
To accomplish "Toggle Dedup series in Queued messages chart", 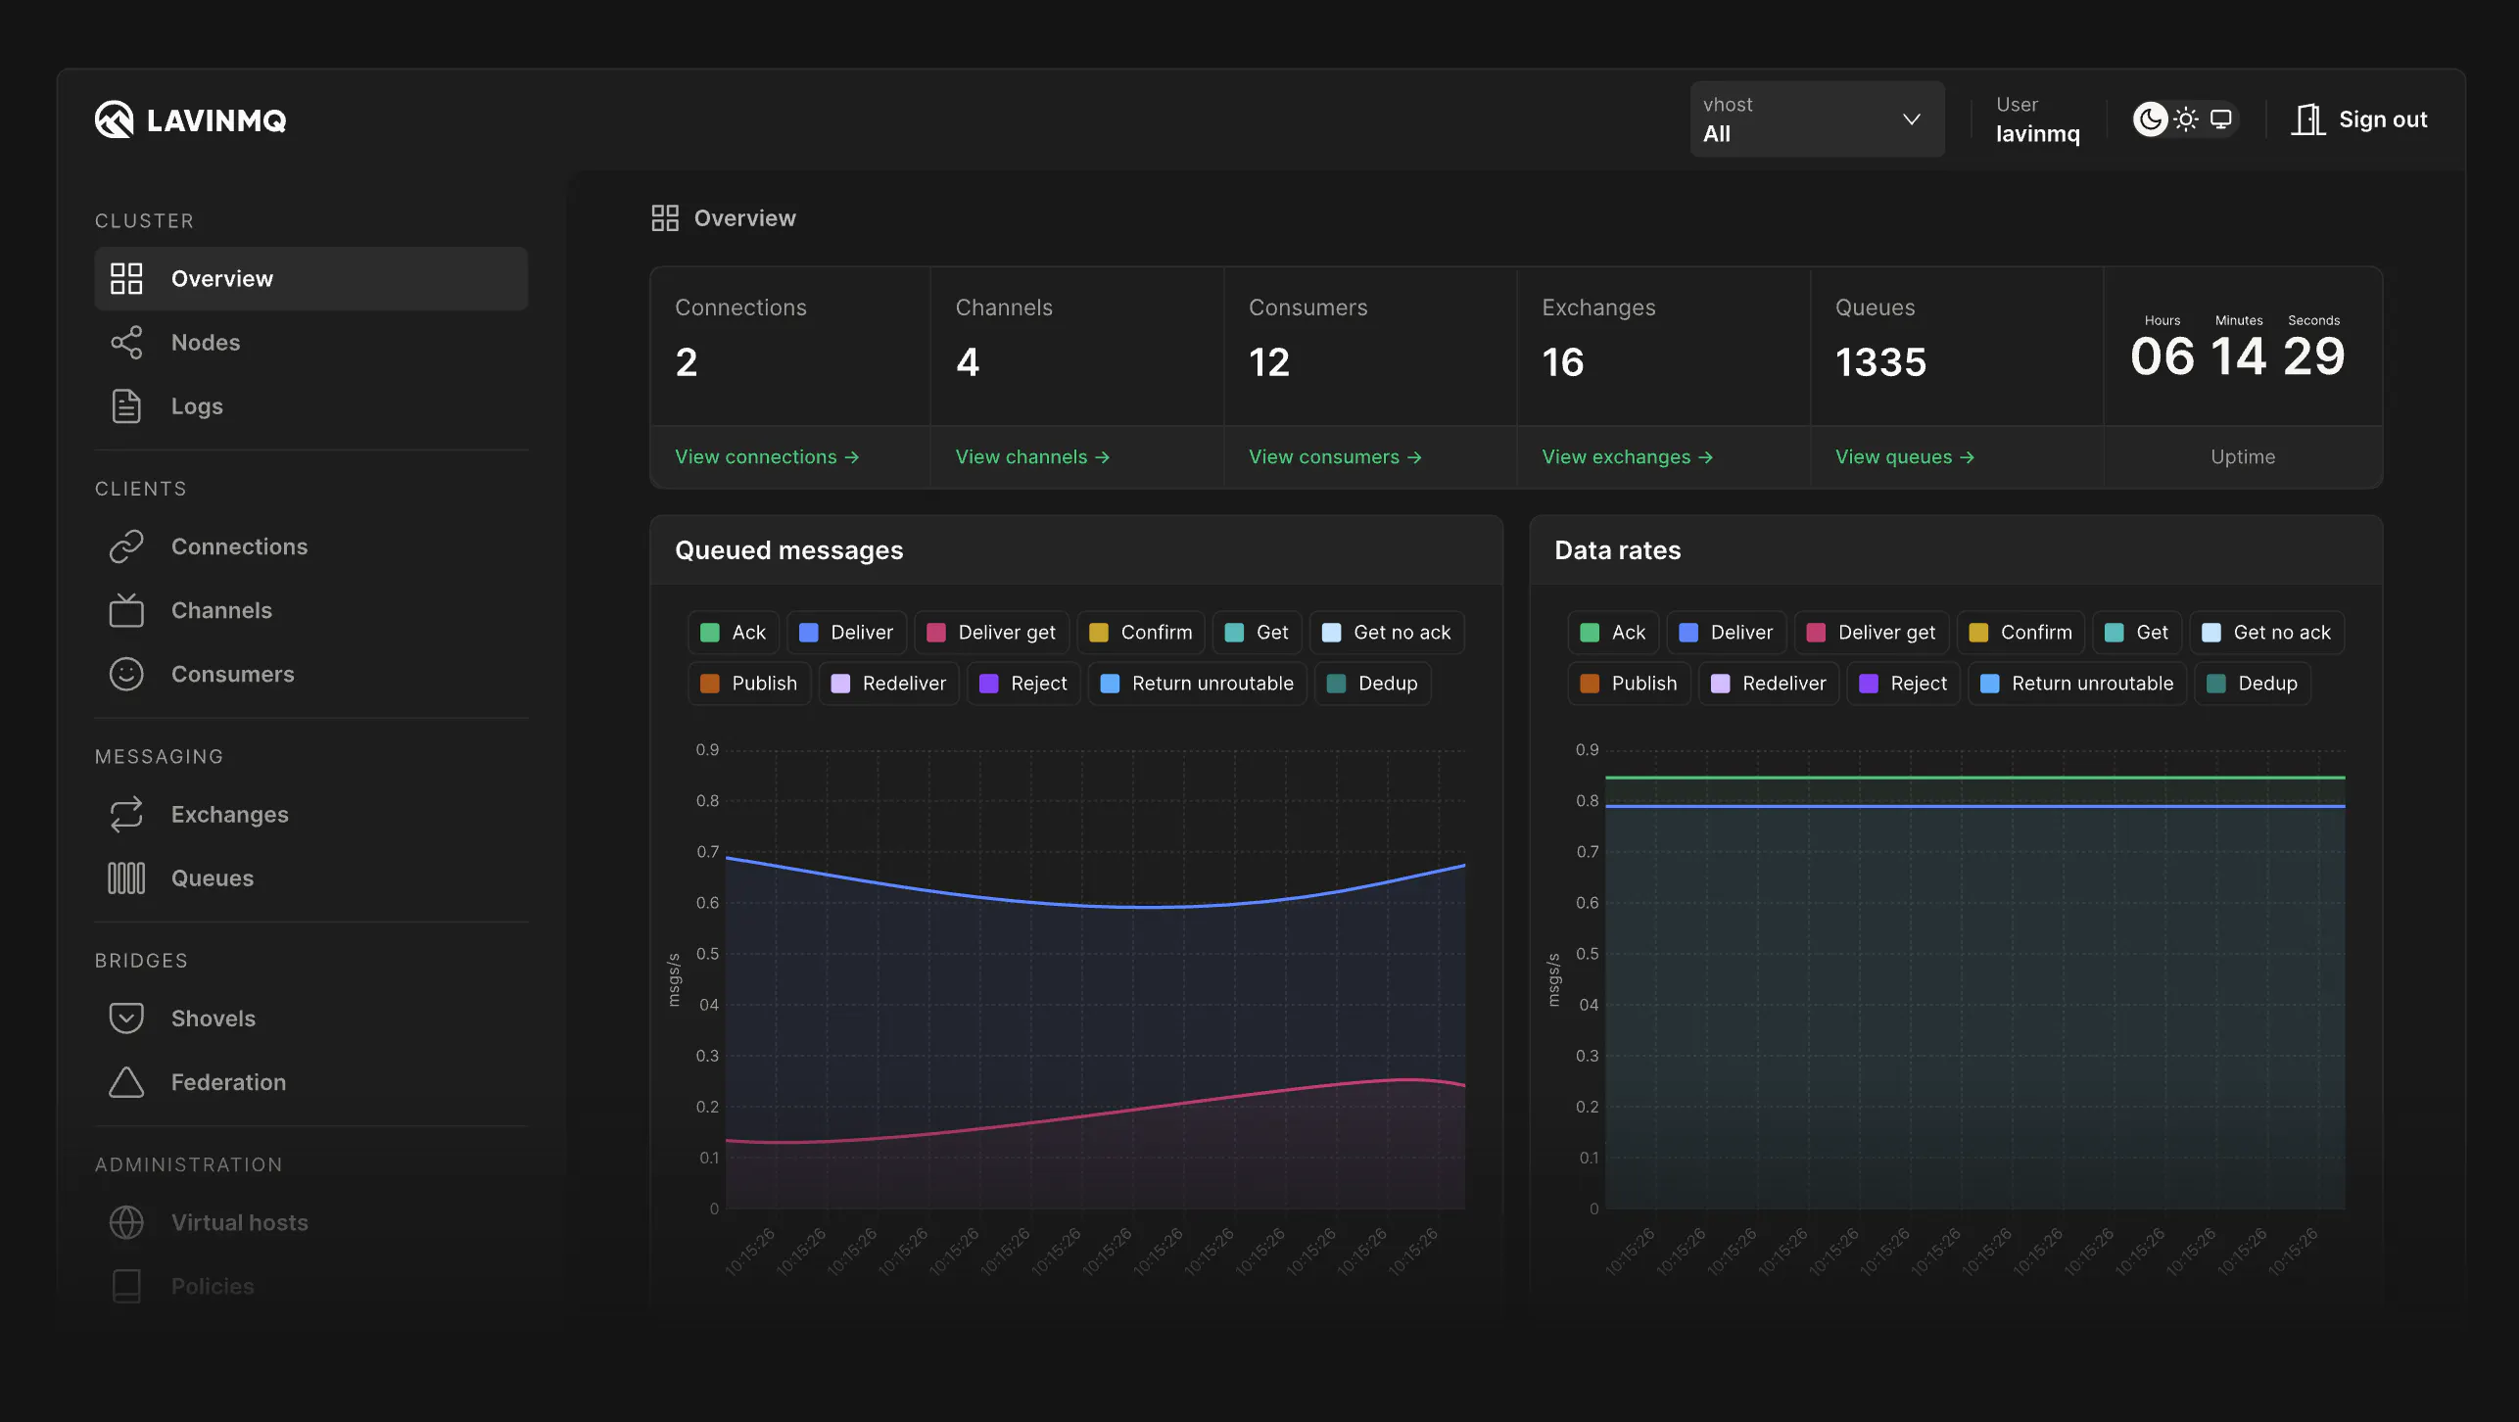I will pos(1372,683).
